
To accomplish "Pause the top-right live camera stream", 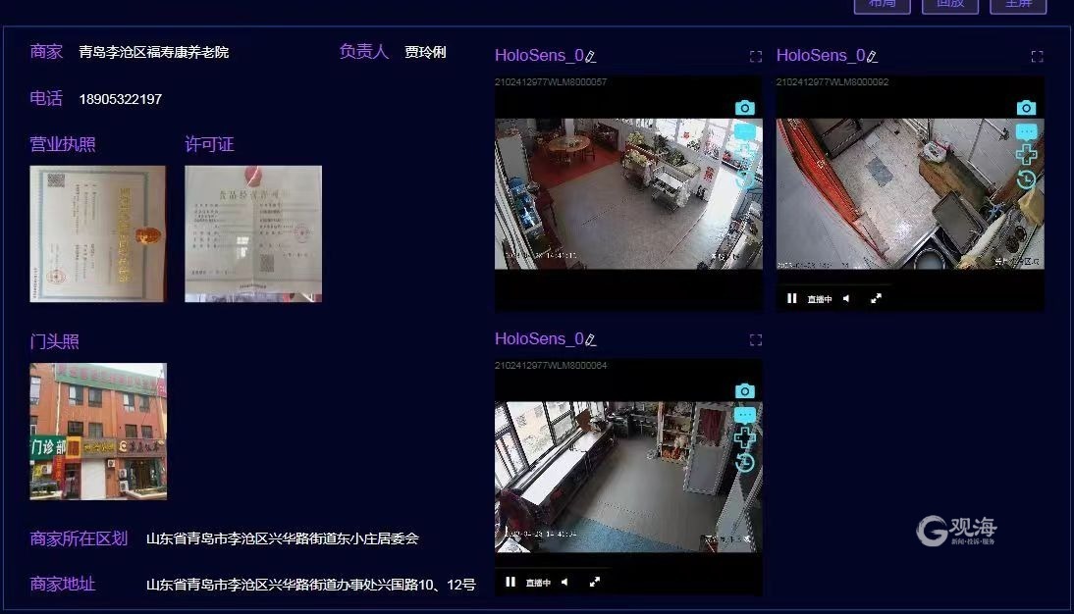I will pyautogui.click(x=791, y=298).
